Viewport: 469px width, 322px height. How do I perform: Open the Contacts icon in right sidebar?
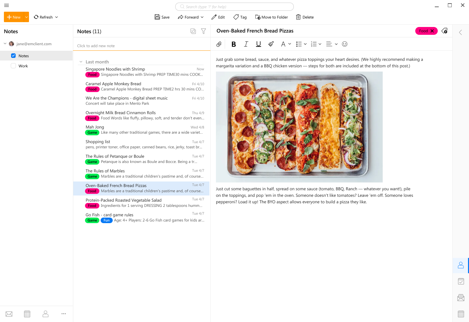[461, 265]
